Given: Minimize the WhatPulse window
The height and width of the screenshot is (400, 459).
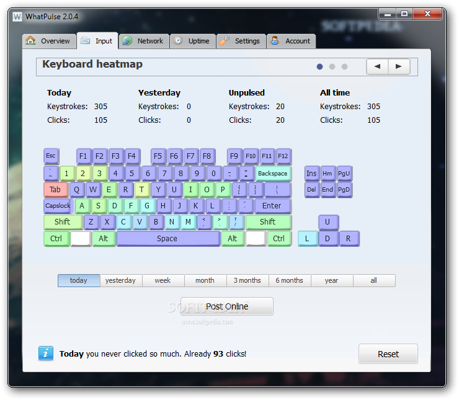Looking at the screenshot, I should [x=388, y=14].
